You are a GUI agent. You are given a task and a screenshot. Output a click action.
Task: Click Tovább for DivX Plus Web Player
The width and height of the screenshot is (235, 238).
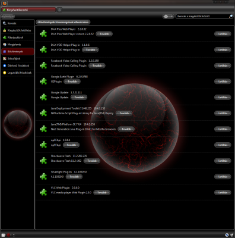104,34
